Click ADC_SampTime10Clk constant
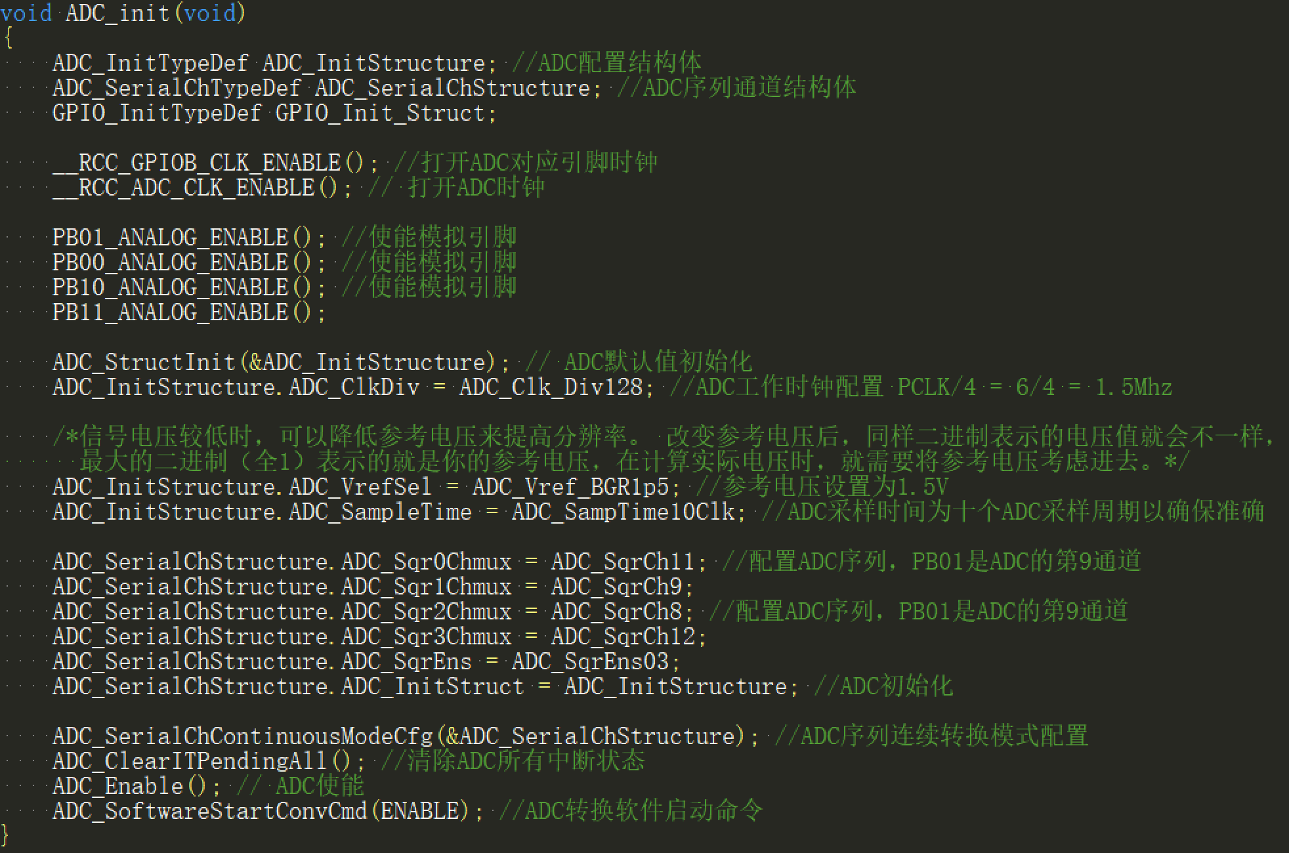Image resolution: width=1289 pixels, height=853 pixels. click(623, 512)
